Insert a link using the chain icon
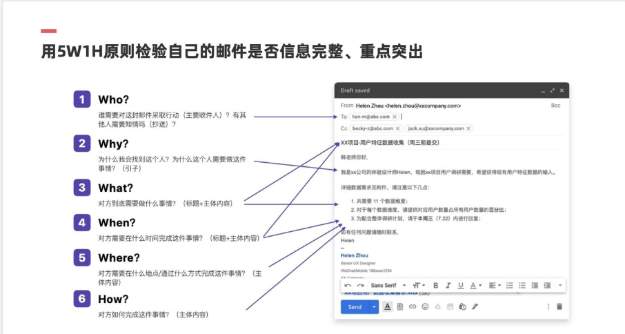 [x=413, y=306]
